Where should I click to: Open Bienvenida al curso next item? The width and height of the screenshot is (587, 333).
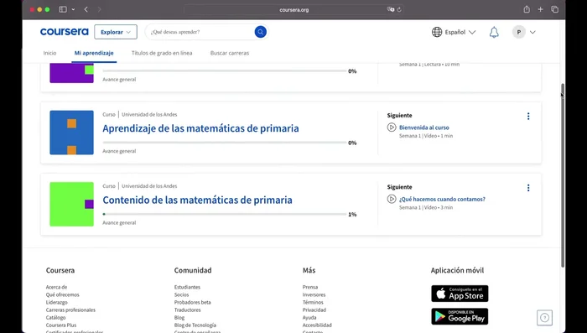(423, 127)
